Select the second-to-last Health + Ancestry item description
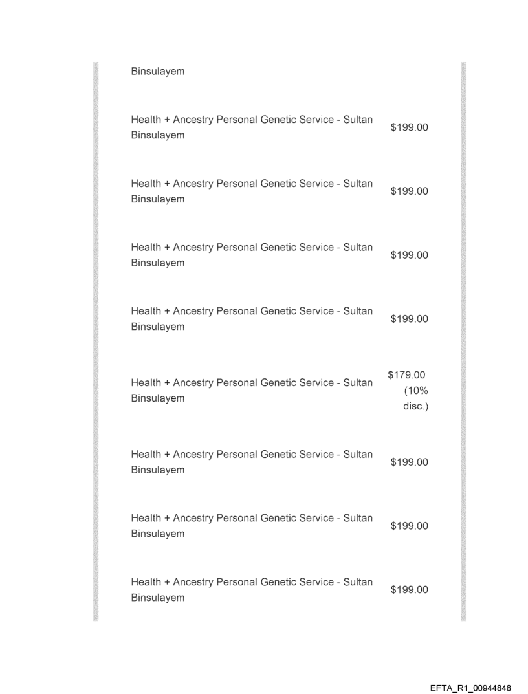 pyautogui.click(x=251, y=526)
